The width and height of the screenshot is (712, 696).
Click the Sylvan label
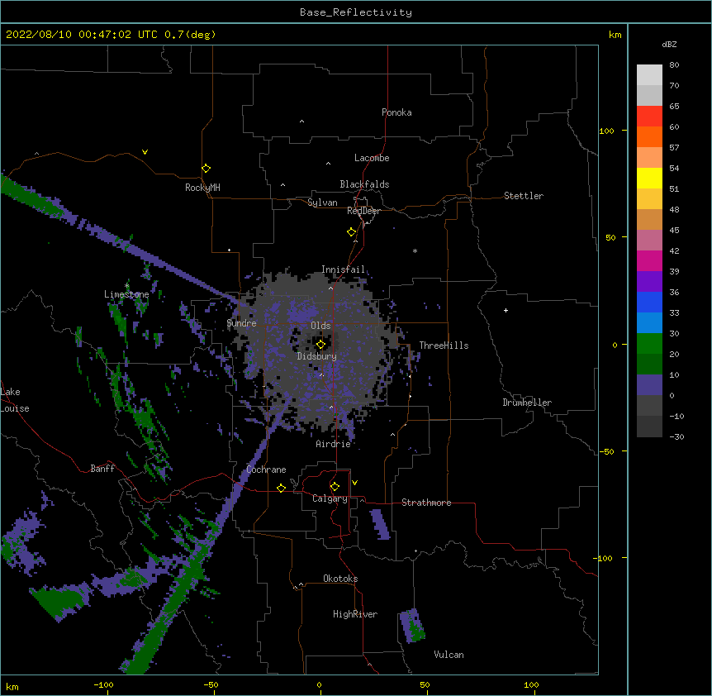pos(322,203)
